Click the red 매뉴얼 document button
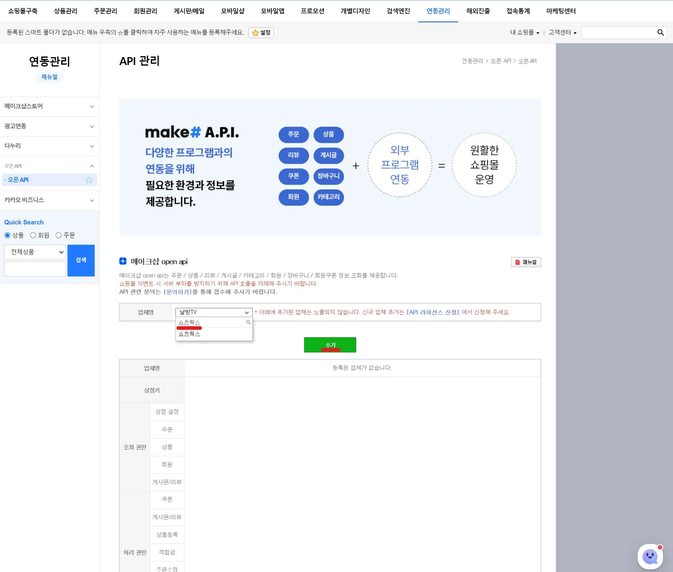Screen dimensions: 673x572 pyautogui.click(x=526, y=262)
